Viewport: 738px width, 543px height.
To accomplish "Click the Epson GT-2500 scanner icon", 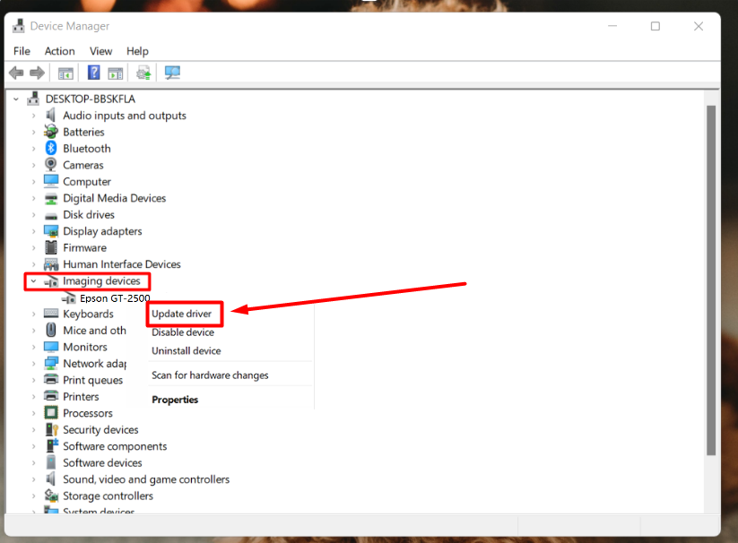I will (69, 298).
